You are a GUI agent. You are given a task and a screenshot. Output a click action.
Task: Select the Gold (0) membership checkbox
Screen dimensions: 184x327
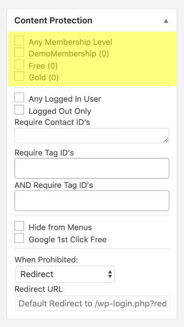point(19,76)
